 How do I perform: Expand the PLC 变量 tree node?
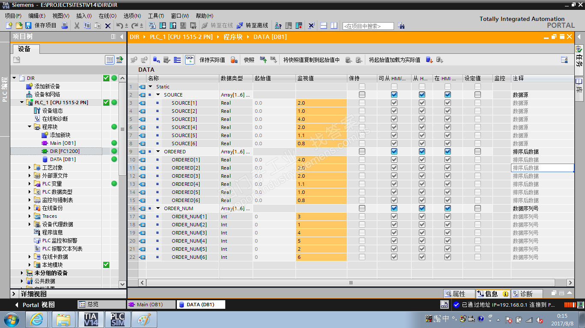click(30, 184)
